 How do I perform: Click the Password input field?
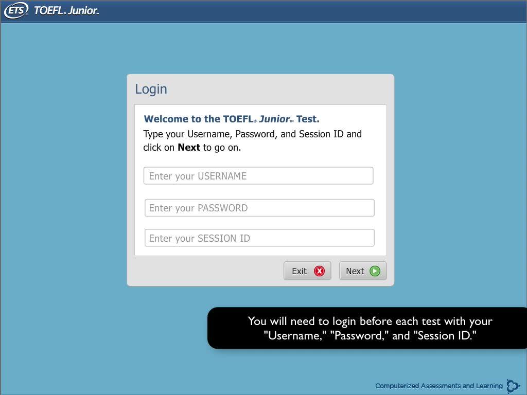point(259,208)
